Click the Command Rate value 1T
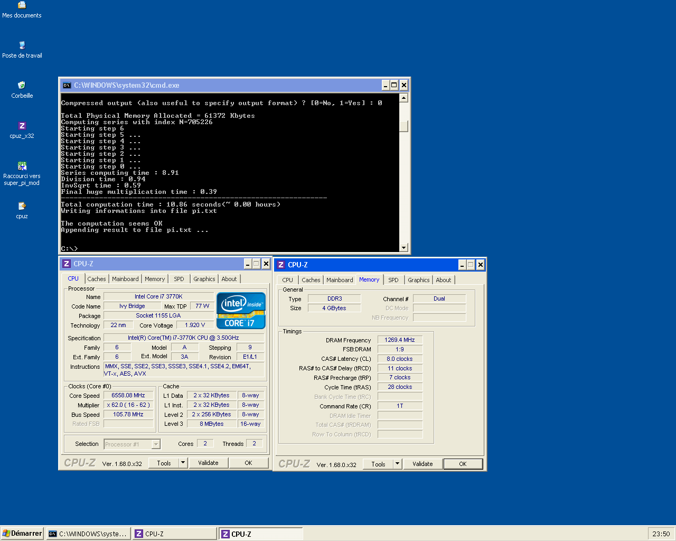676x541 pixels. point(400,406)
